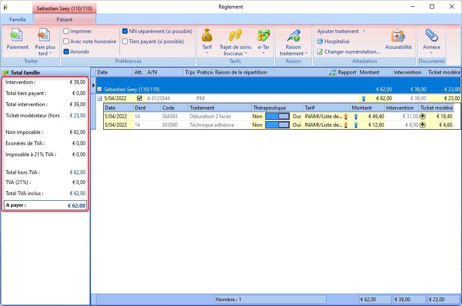Click the Total hors TVA € 62,00 value

click(x=78, y=172)
